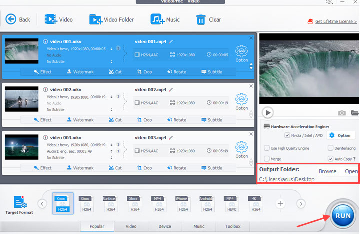Select the Android H264 format preset
The height and width of the screenshot is (234, 360).
click(x=208, y=204)
